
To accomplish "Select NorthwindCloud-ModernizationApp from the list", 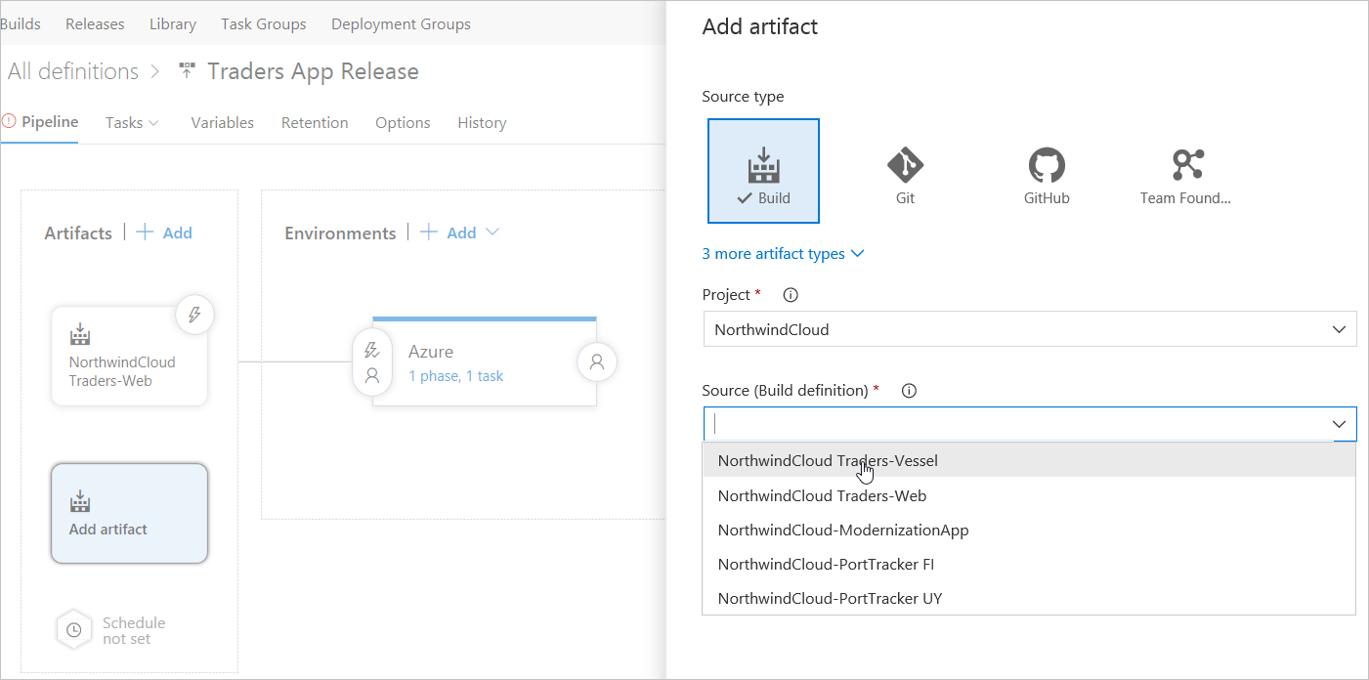I will 1029,530.
